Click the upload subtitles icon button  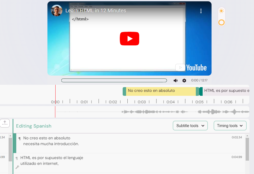tap(5, 123)
